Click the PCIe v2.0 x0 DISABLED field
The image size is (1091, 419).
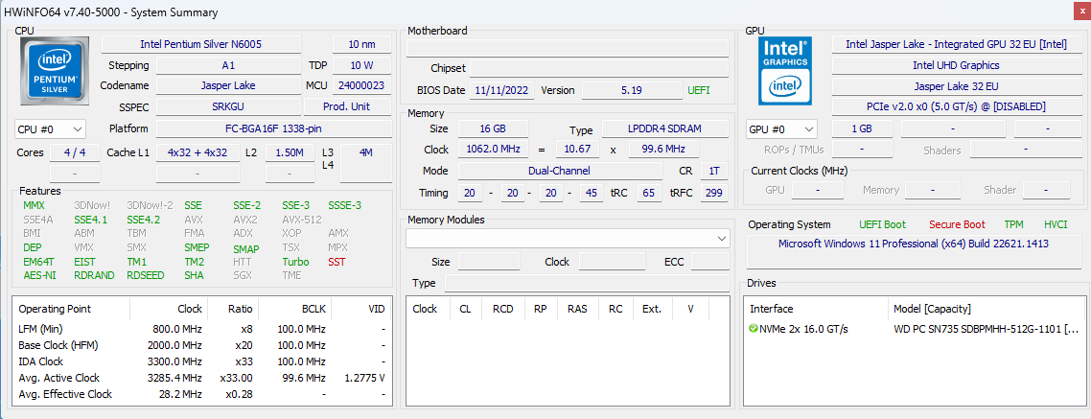coord(955,107)
